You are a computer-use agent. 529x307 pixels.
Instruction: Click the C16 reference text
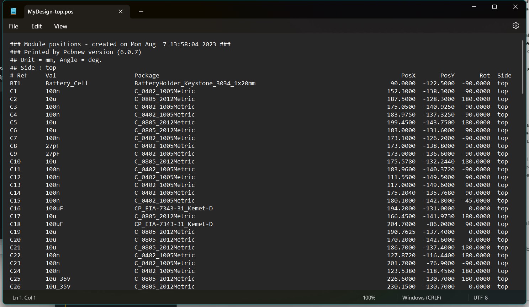pyautogui.click(x=15, y=208)
